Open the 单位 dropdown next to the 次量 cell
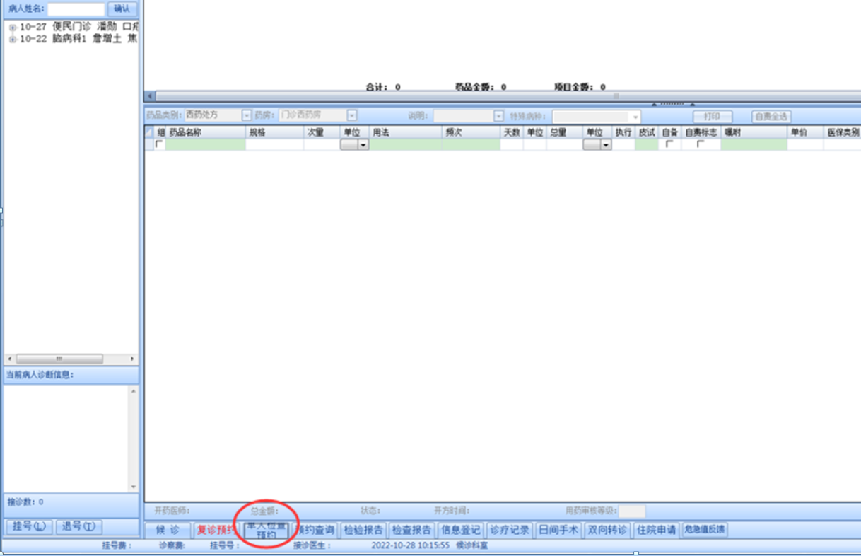Screen dimensions: 861x556 coord(363,144)
